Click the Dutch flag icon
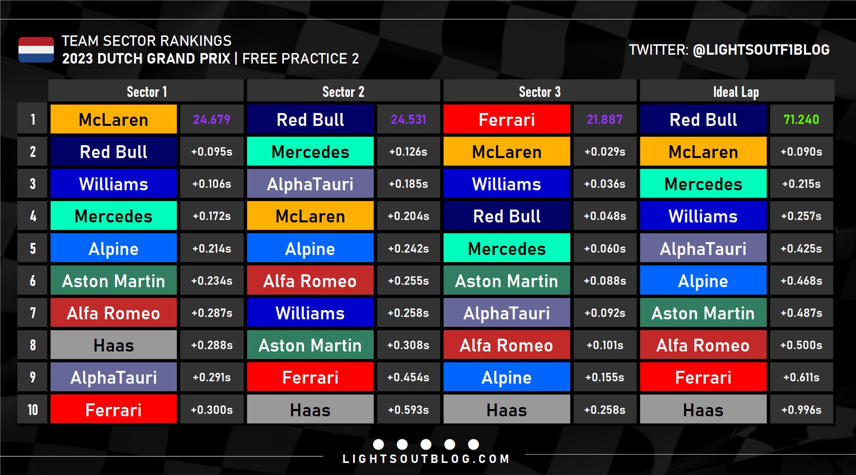 36,50
